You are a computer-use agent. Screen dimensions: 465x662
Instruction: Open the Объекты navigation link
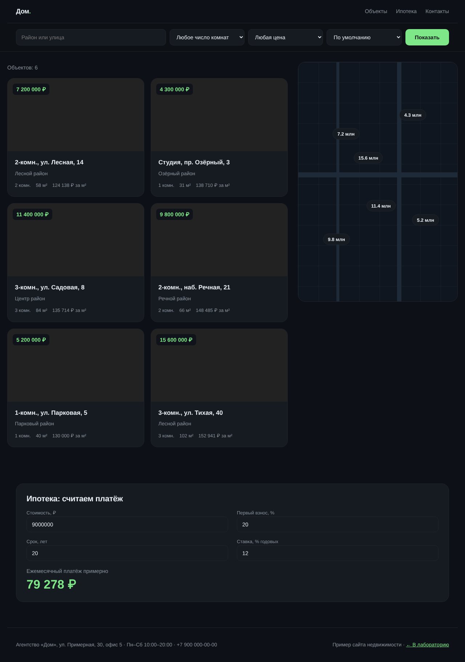click(376, 11)
